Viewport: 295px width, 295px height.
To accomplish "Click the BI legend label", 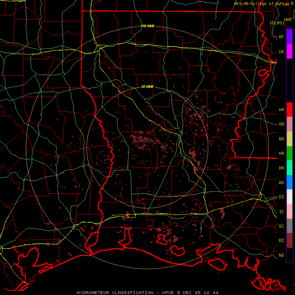I will point(282,241).
